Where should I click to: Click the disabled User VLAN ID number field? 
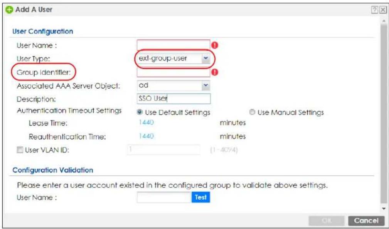pos(164,150)
